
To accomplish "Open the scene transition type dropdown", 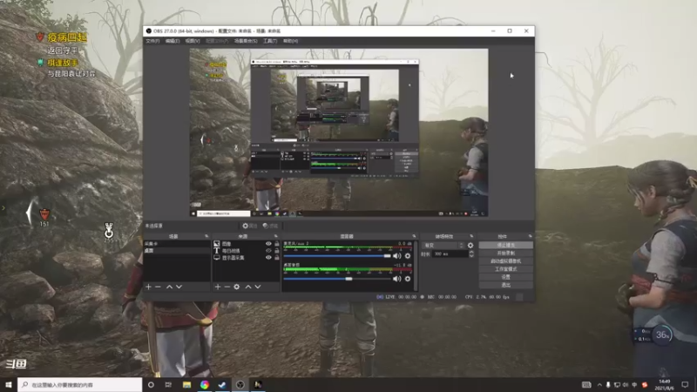I will pyautogui.click(x=443, y=246).
